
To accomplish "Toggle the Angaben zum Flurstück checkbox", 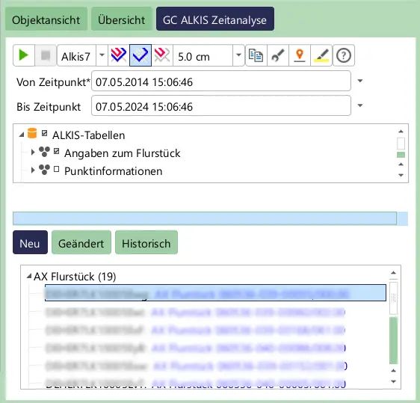I will click(56, 151).
